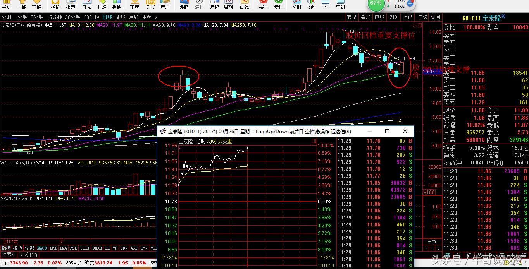Image resolution: width=529 pixels, height=269 pixels.
Task: Expand the 更多 period options
Action: click(149, 17)
